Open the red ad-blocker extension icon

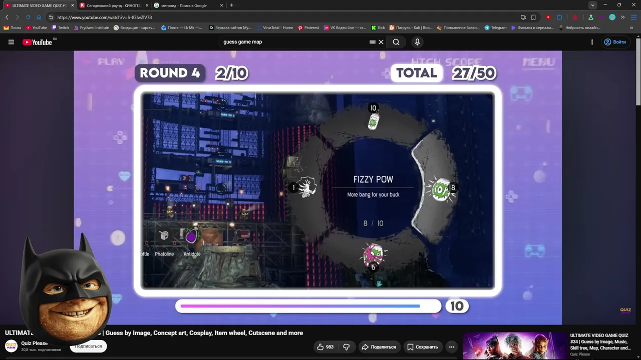tap(574, 17)
